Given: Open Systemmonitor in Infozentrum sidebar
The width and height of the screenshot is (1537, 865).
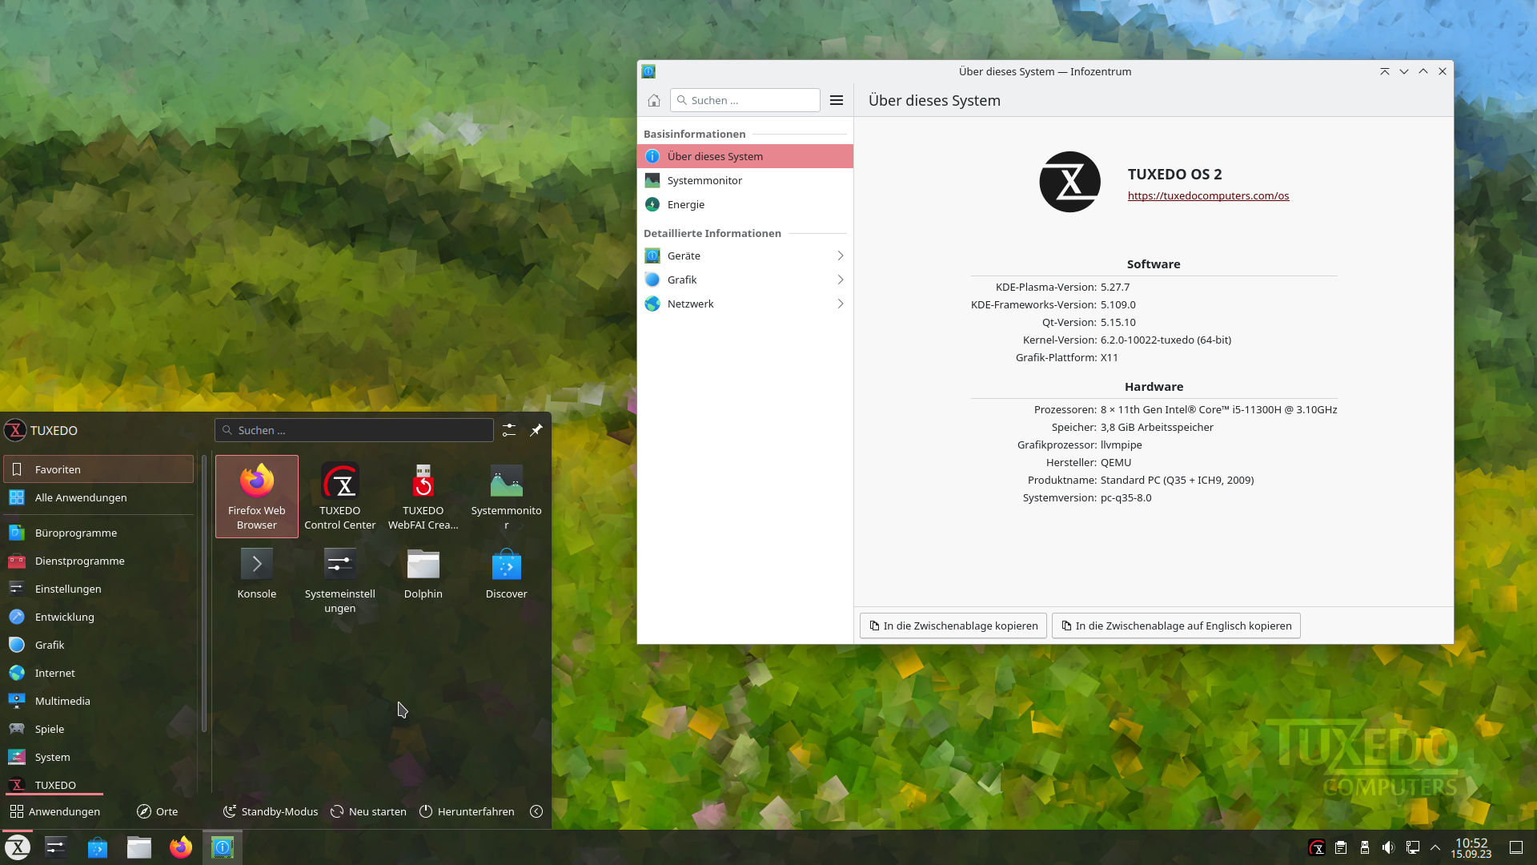Looking at the screenshot, I should (x=745, y=180).
